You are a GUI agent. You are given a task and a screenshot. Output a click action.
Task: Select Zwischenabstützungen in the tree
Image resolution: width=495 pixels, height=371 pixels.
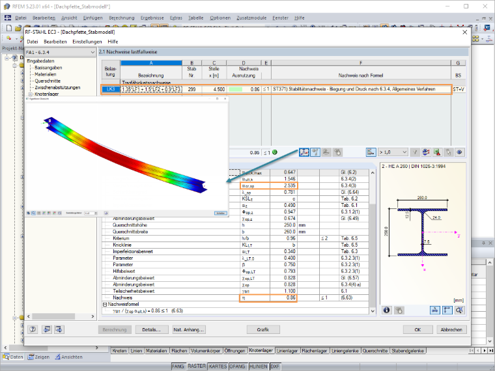click(57, 88)
